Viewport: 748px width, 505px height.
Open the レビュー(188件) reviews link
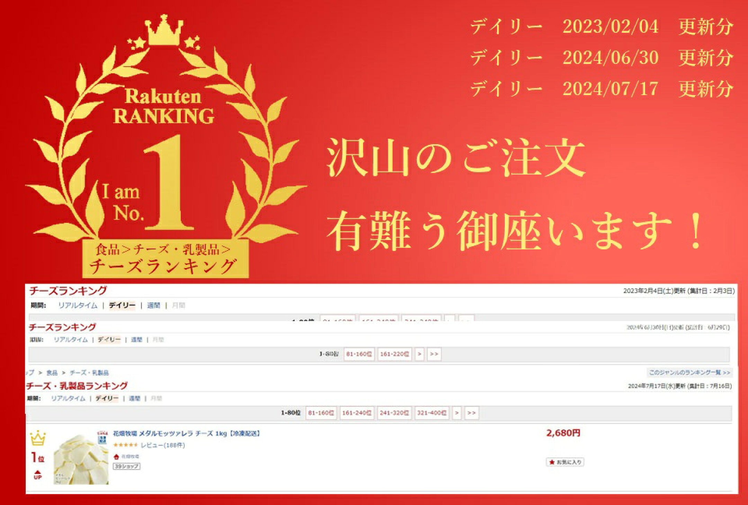click(163, 445)
